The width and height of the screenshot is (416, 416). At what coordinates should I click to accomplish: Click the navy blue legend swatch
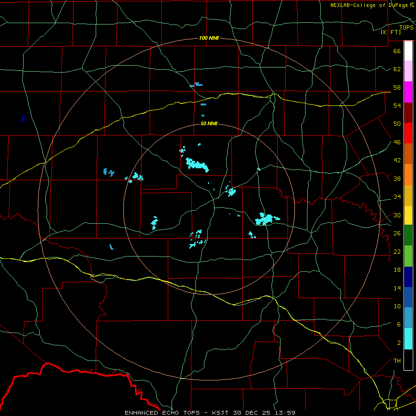click(408, 277)
